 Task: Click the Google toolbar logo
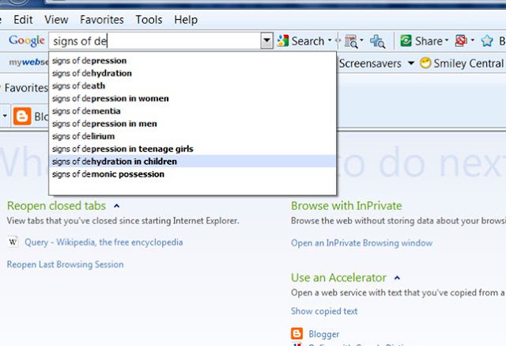26,40
